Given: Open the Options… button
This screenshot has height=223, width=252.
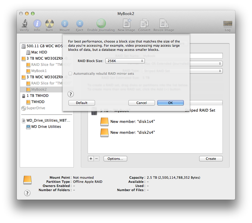Looking at the screenshot, I should tap(115, 159).
